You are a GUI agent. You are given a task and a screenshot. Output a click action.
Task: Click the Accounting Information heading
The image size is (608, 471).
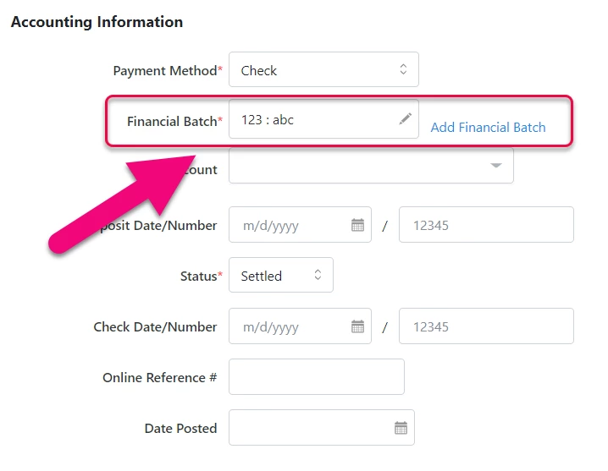click(97, 22)
